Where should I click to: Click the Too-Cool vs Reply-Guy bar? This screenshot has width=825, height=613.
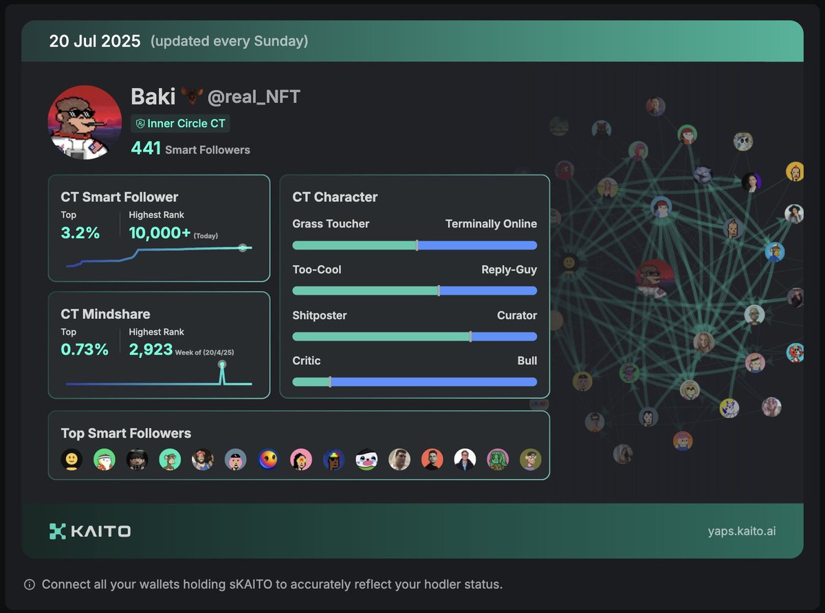pyautogui.click(x=415, y=291)
